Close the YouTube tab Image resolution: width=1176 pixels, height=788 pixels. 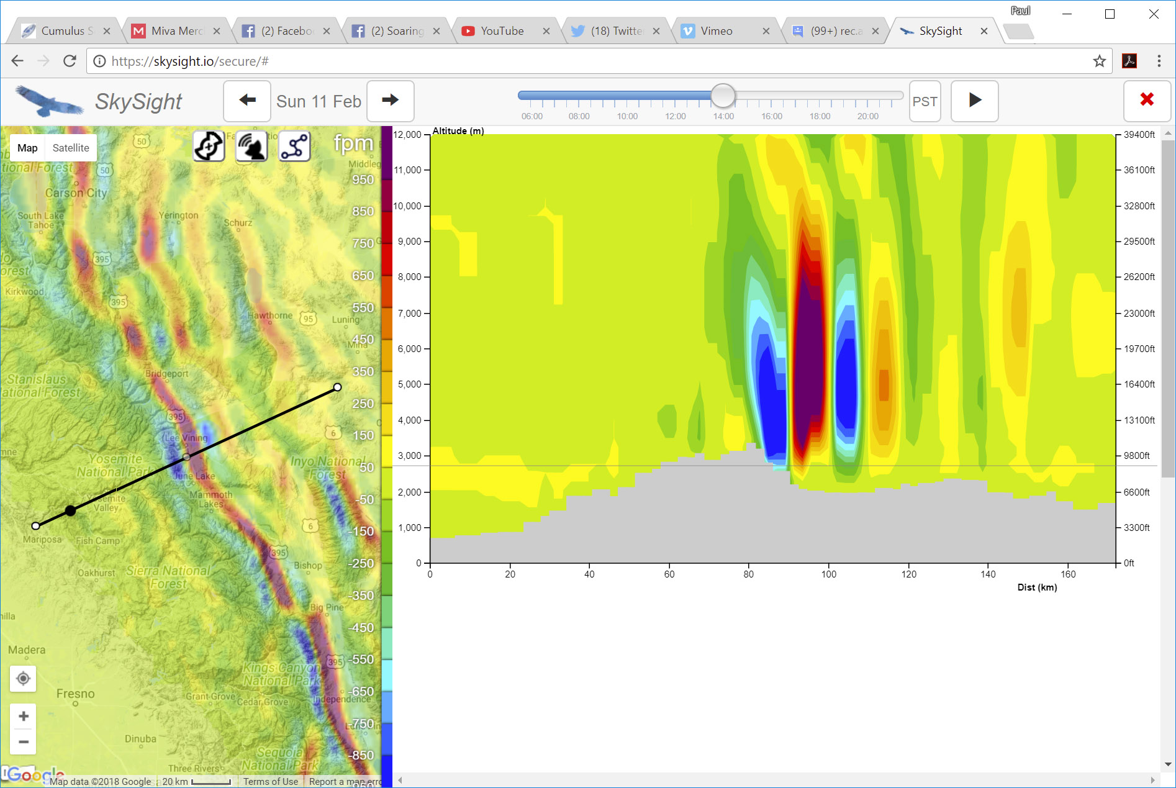(x=546, y=31)
